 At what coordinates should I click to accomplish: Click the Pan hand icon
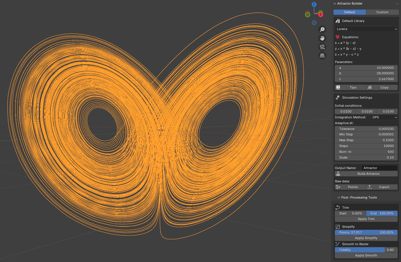tap(322, 38)
